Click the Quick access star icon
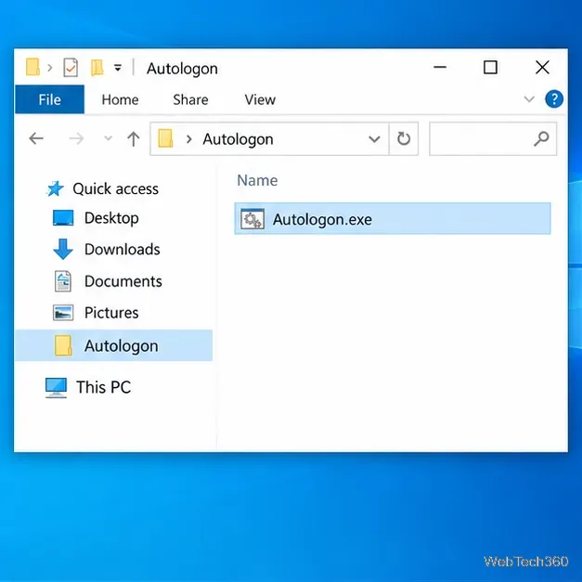This screenshot has width=582, height=582. click(x=56, y=188)
